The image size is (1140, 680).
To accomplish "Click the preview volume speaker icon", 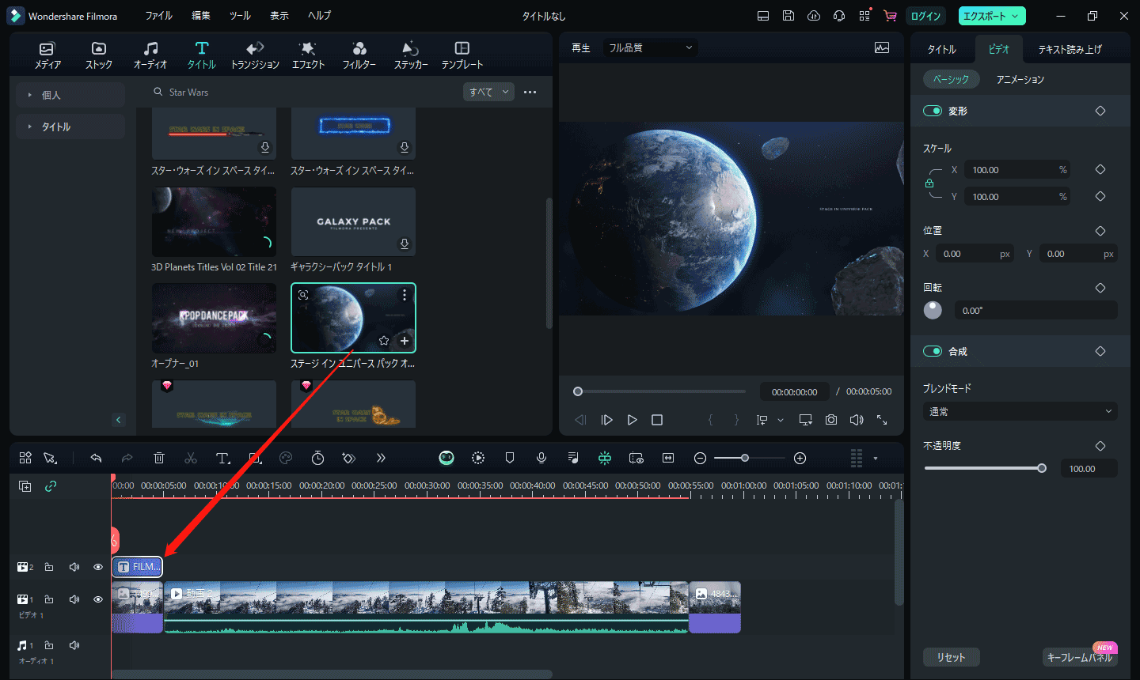I will (x=857, y=420).
